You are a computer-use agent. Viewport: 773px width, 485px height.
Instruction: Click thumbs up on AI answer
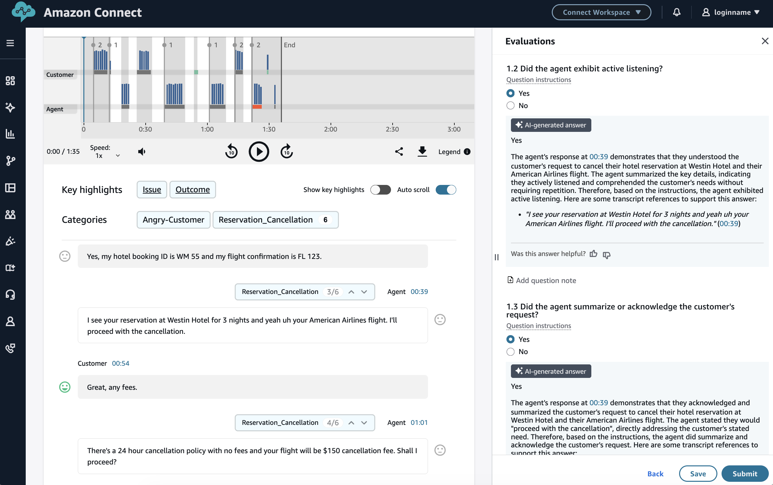[593, 254]
